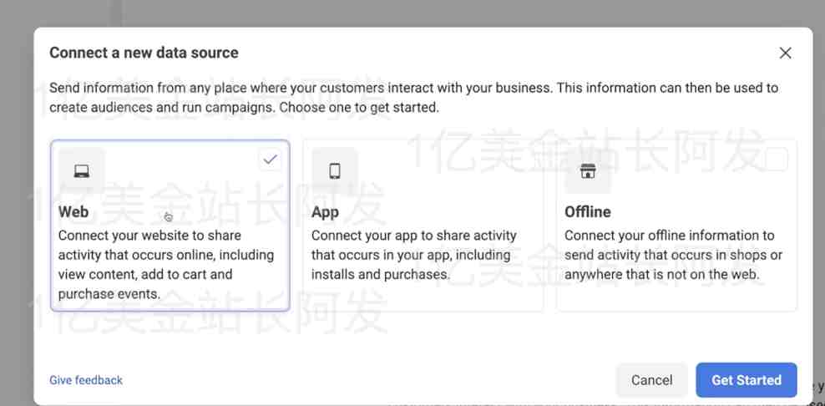Choose the Offline data source description
Image resolution: width=825 pixels, height=406 pixels.
pos(673,255)
